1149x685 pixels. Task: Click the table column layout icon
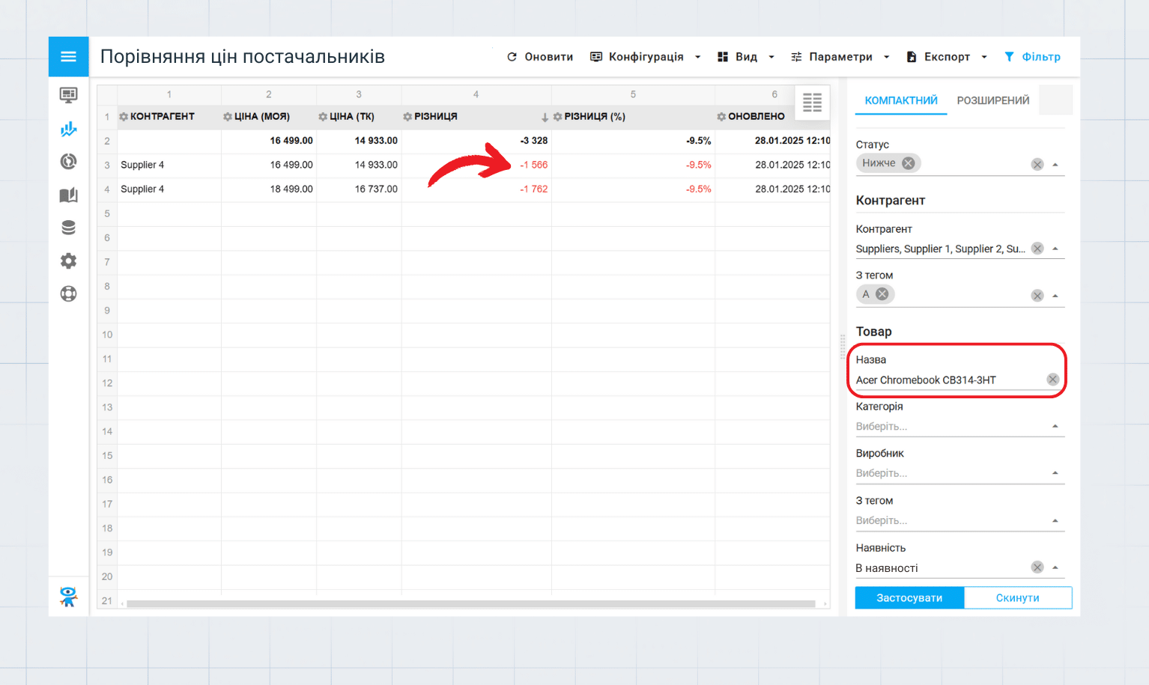point(812,103)
